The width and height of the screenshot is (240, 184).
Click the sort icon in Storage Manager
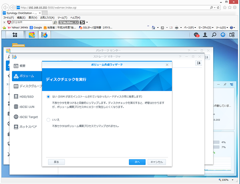click(x=199, y=63)
